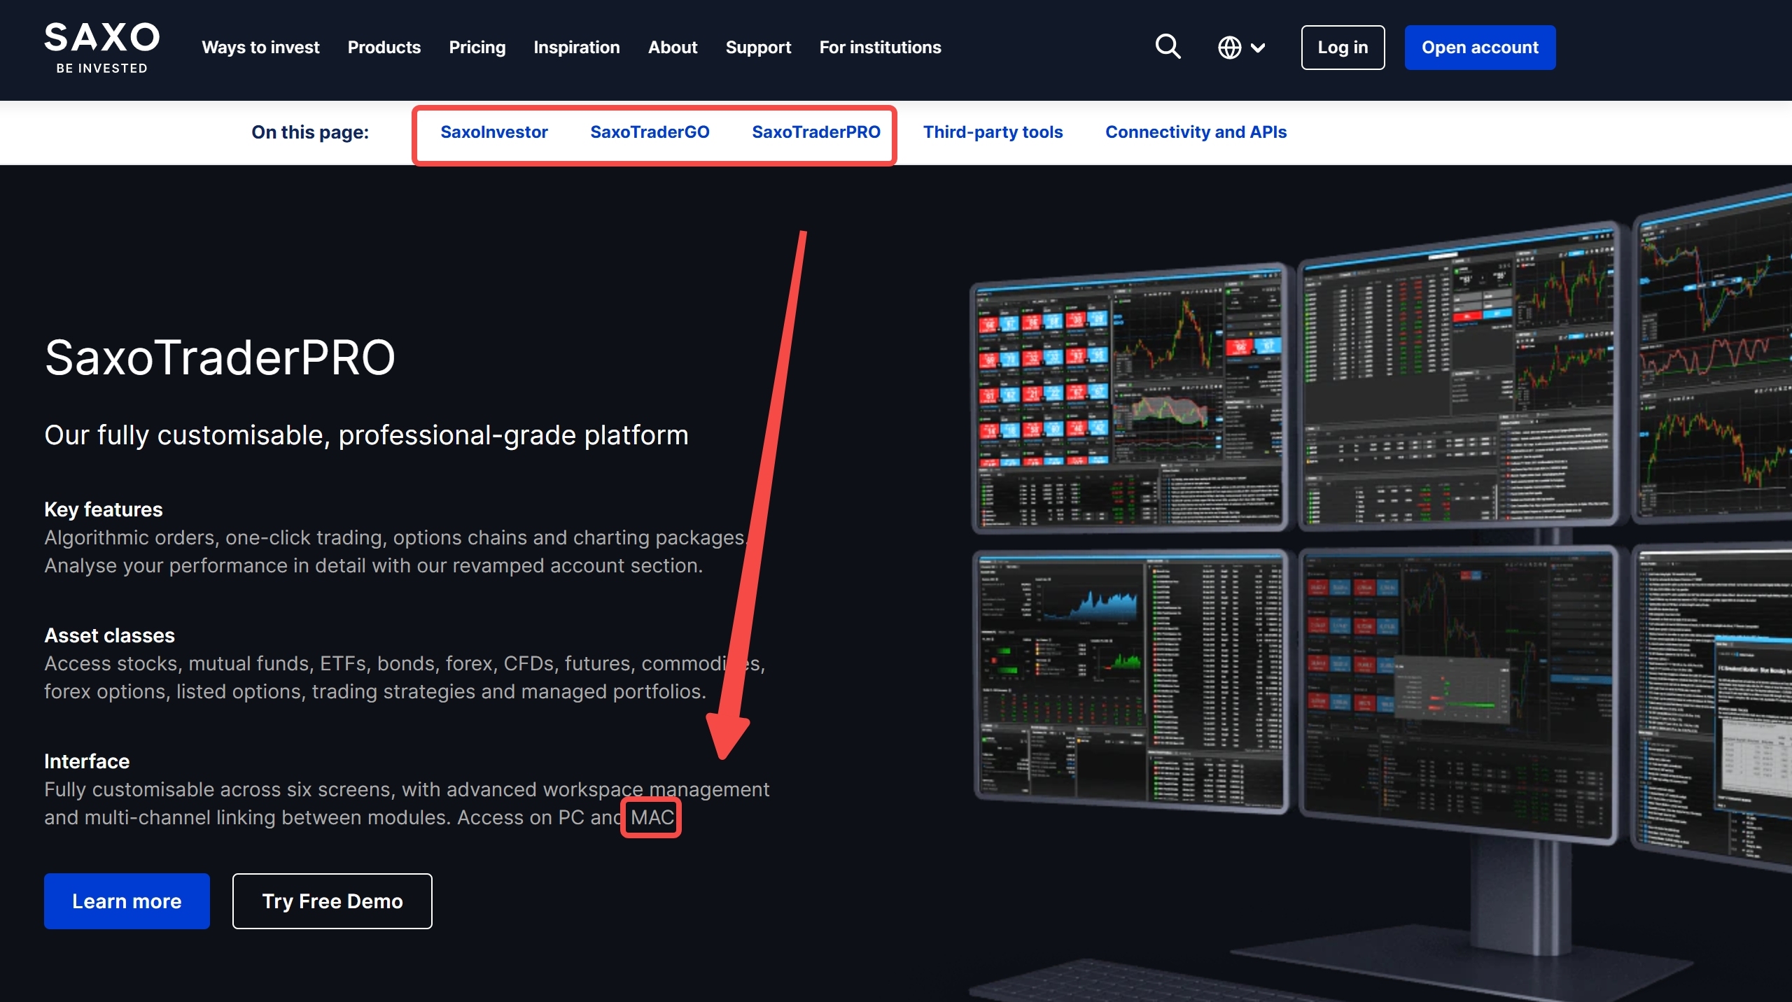Open the Products menu
Image resolution: width=1792 pixels, height=1002 pixels.
point(384,48)
